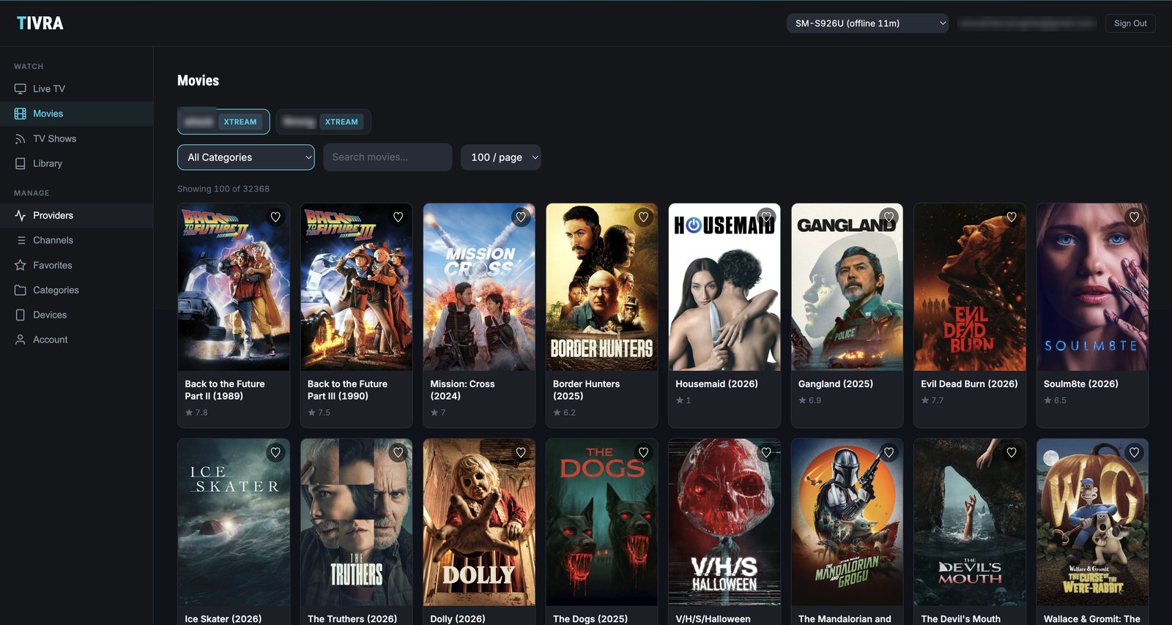Open the Wallace & Gromit poster

tap(1093, 523)
